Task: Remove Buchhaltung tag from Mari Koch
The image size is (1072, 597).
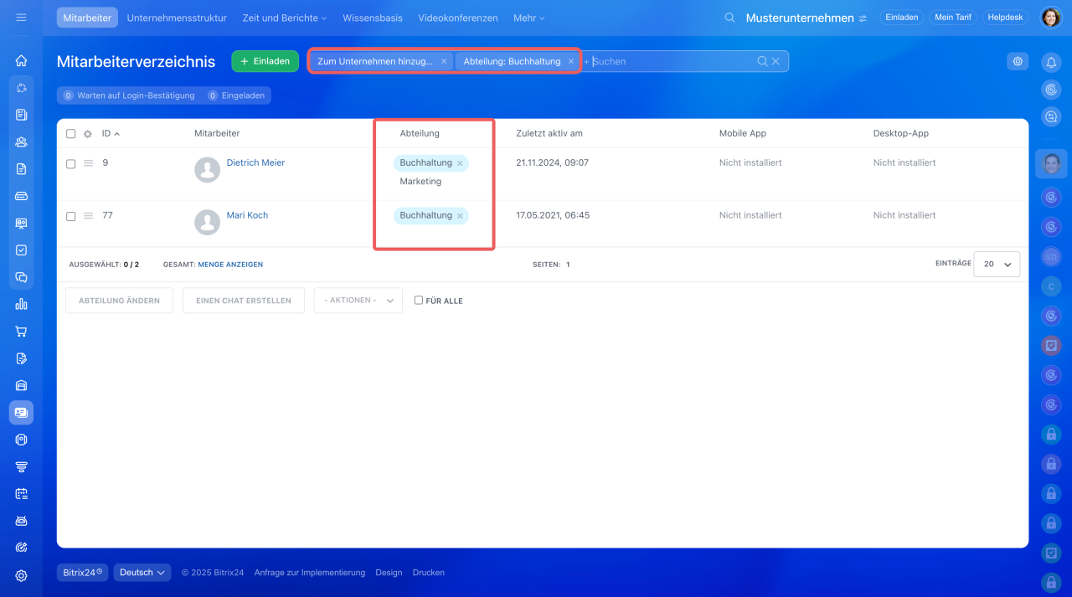Action: [460, 216]
